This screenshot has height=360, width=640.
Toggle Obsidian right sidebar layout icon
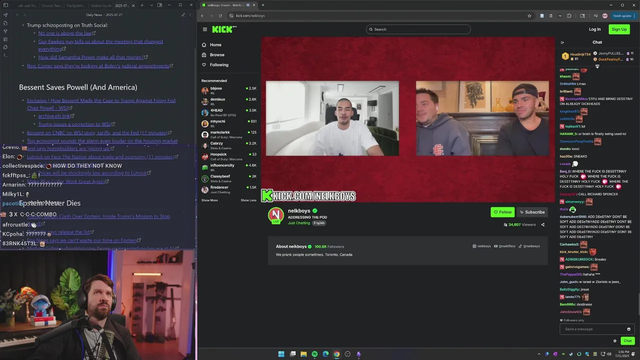coord(159,5)
